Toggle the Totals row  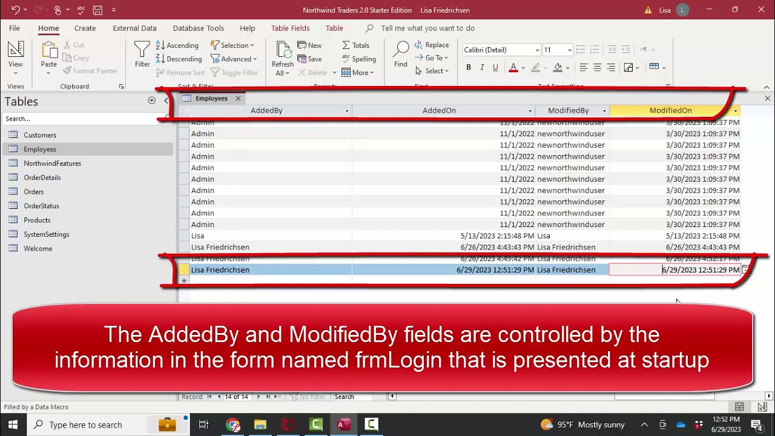355,45
